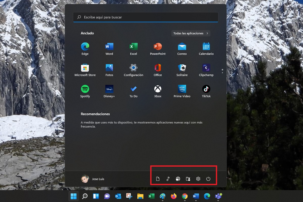The height and width of the screenshot is (202, 303).
Task: Start Microsoft Store from pinned apps
Action: (x=85, y=70)
